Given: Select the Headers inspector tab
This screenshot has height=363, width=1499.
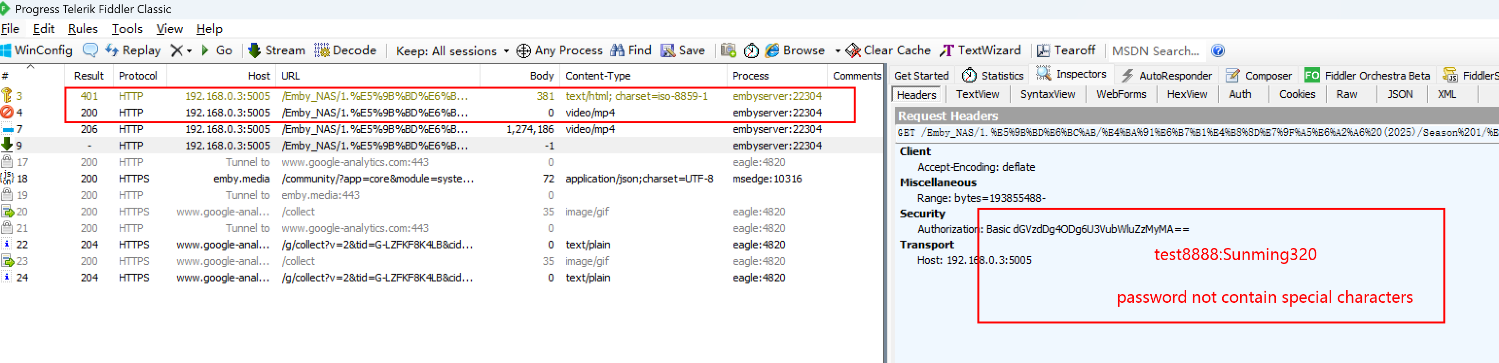Looking at the screenshot, I should (916, 95).
